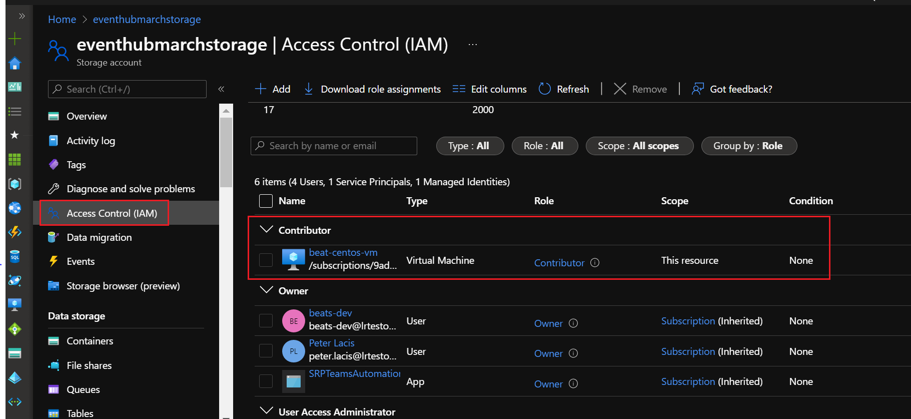Open Containers in Data storage menu

90,341
